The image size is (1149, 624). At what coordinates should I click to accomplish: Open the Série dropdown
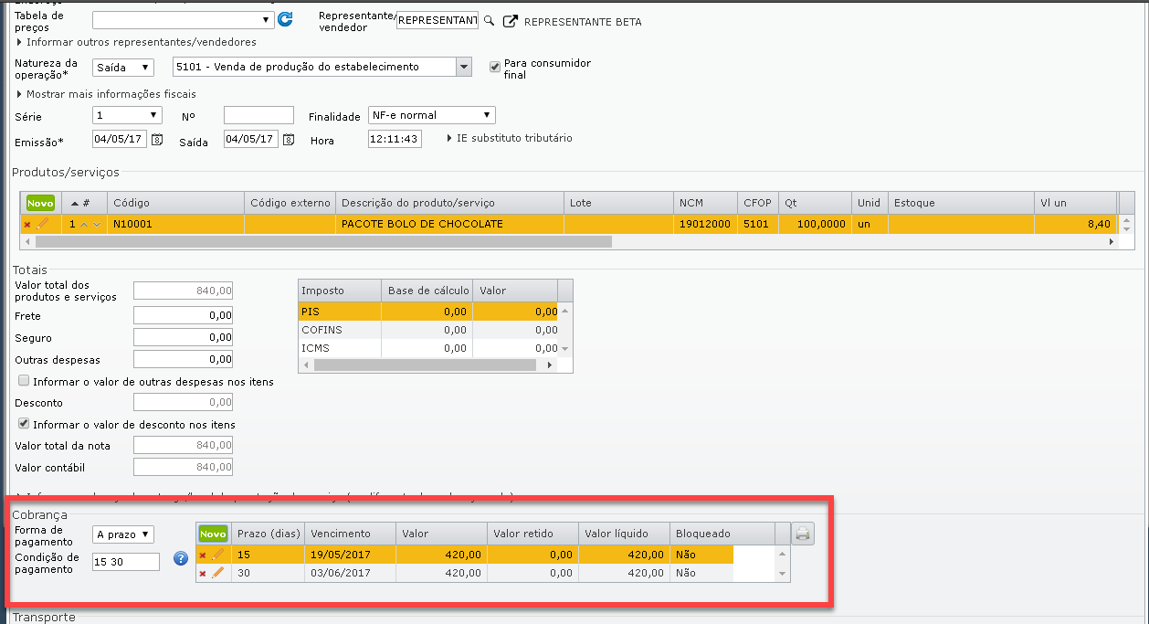click(x=127, y=115)
